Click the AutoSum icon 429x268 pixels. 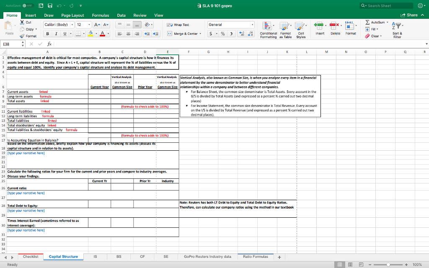pyautogui.click(x=368, y=22)
